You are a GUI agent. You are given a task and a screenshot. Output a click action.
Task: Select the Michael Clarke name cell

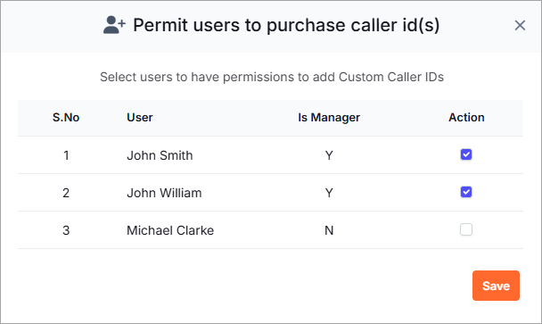(x=170, y=230)
